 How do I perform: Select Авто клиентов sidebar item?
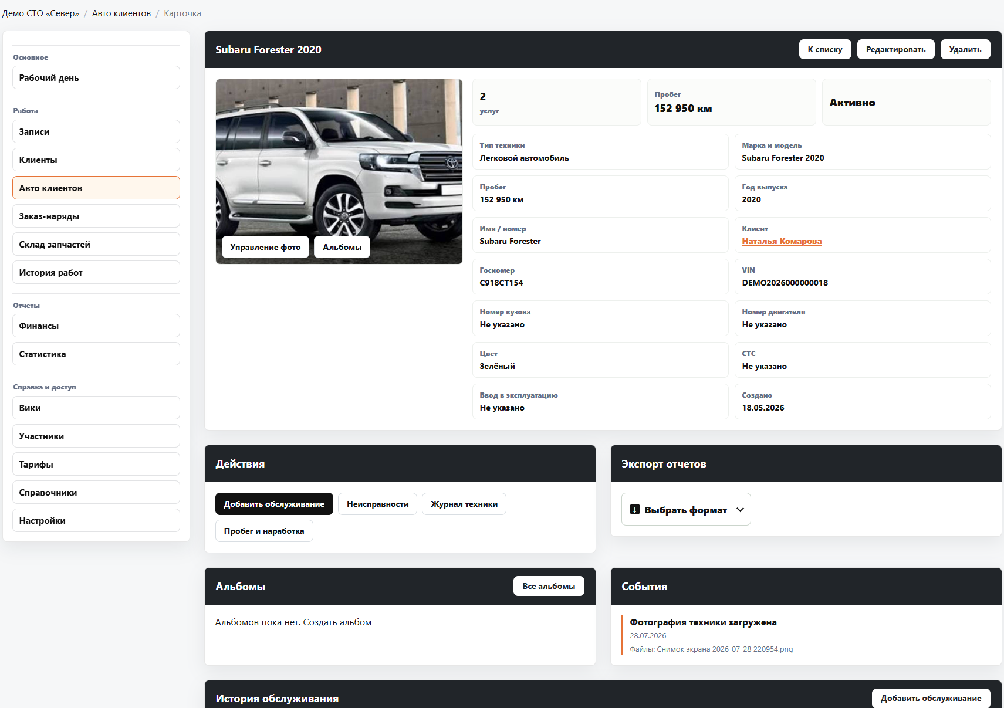(x=96, y=188)
